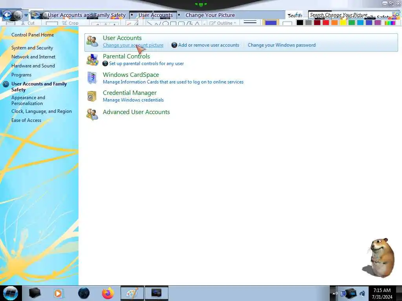Click shield icon before Add or remove accounts
Viewport: 402px width, 301px height.
pyautogui.click(x=174, y=45)
